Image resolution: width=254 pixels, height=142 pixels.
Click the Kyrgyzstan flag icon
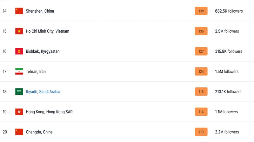point(19,51)
